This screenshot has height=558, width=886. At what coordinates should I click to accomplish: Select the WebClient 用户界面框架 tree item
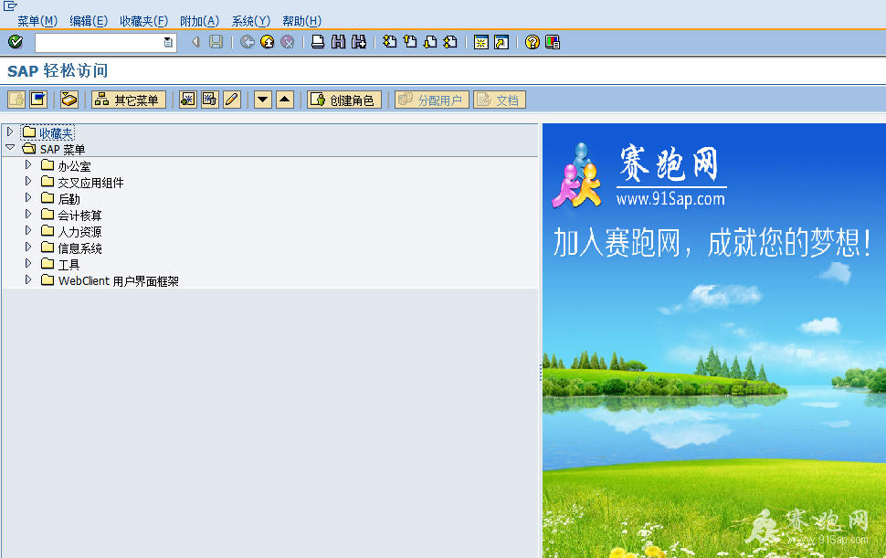click(118, 280)
